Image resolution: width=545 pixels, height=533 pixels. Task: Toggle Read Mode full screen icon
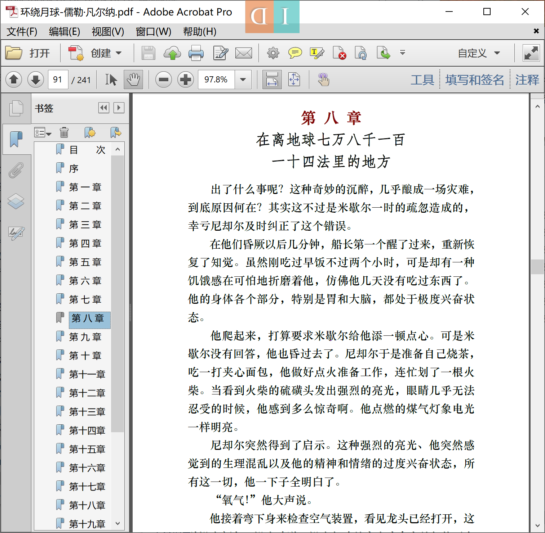[x=531, y=53]
